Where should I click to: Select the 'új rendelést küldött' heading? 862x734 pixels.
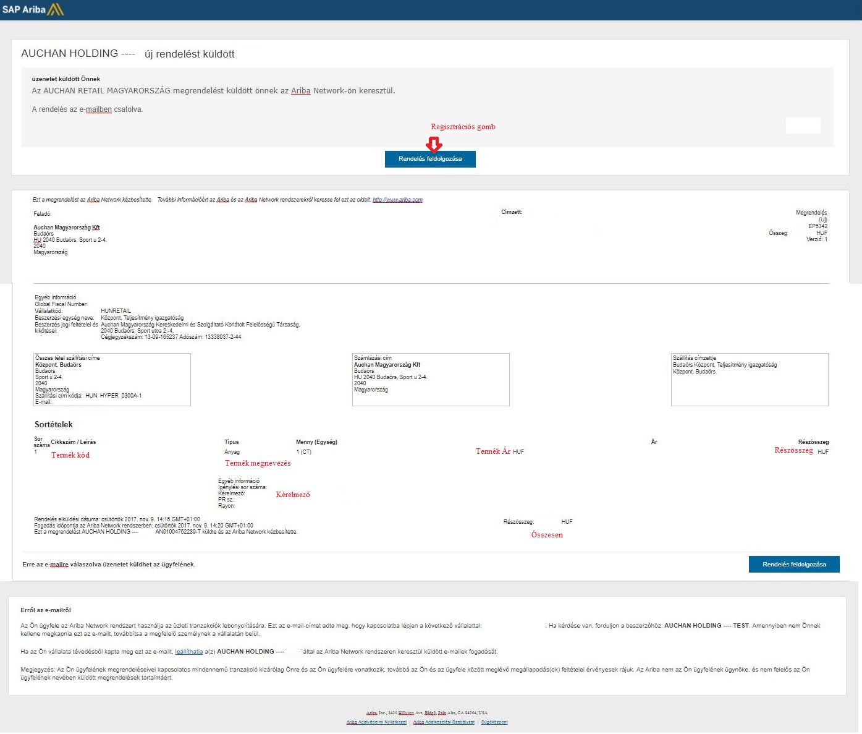(x=190, y=54)
